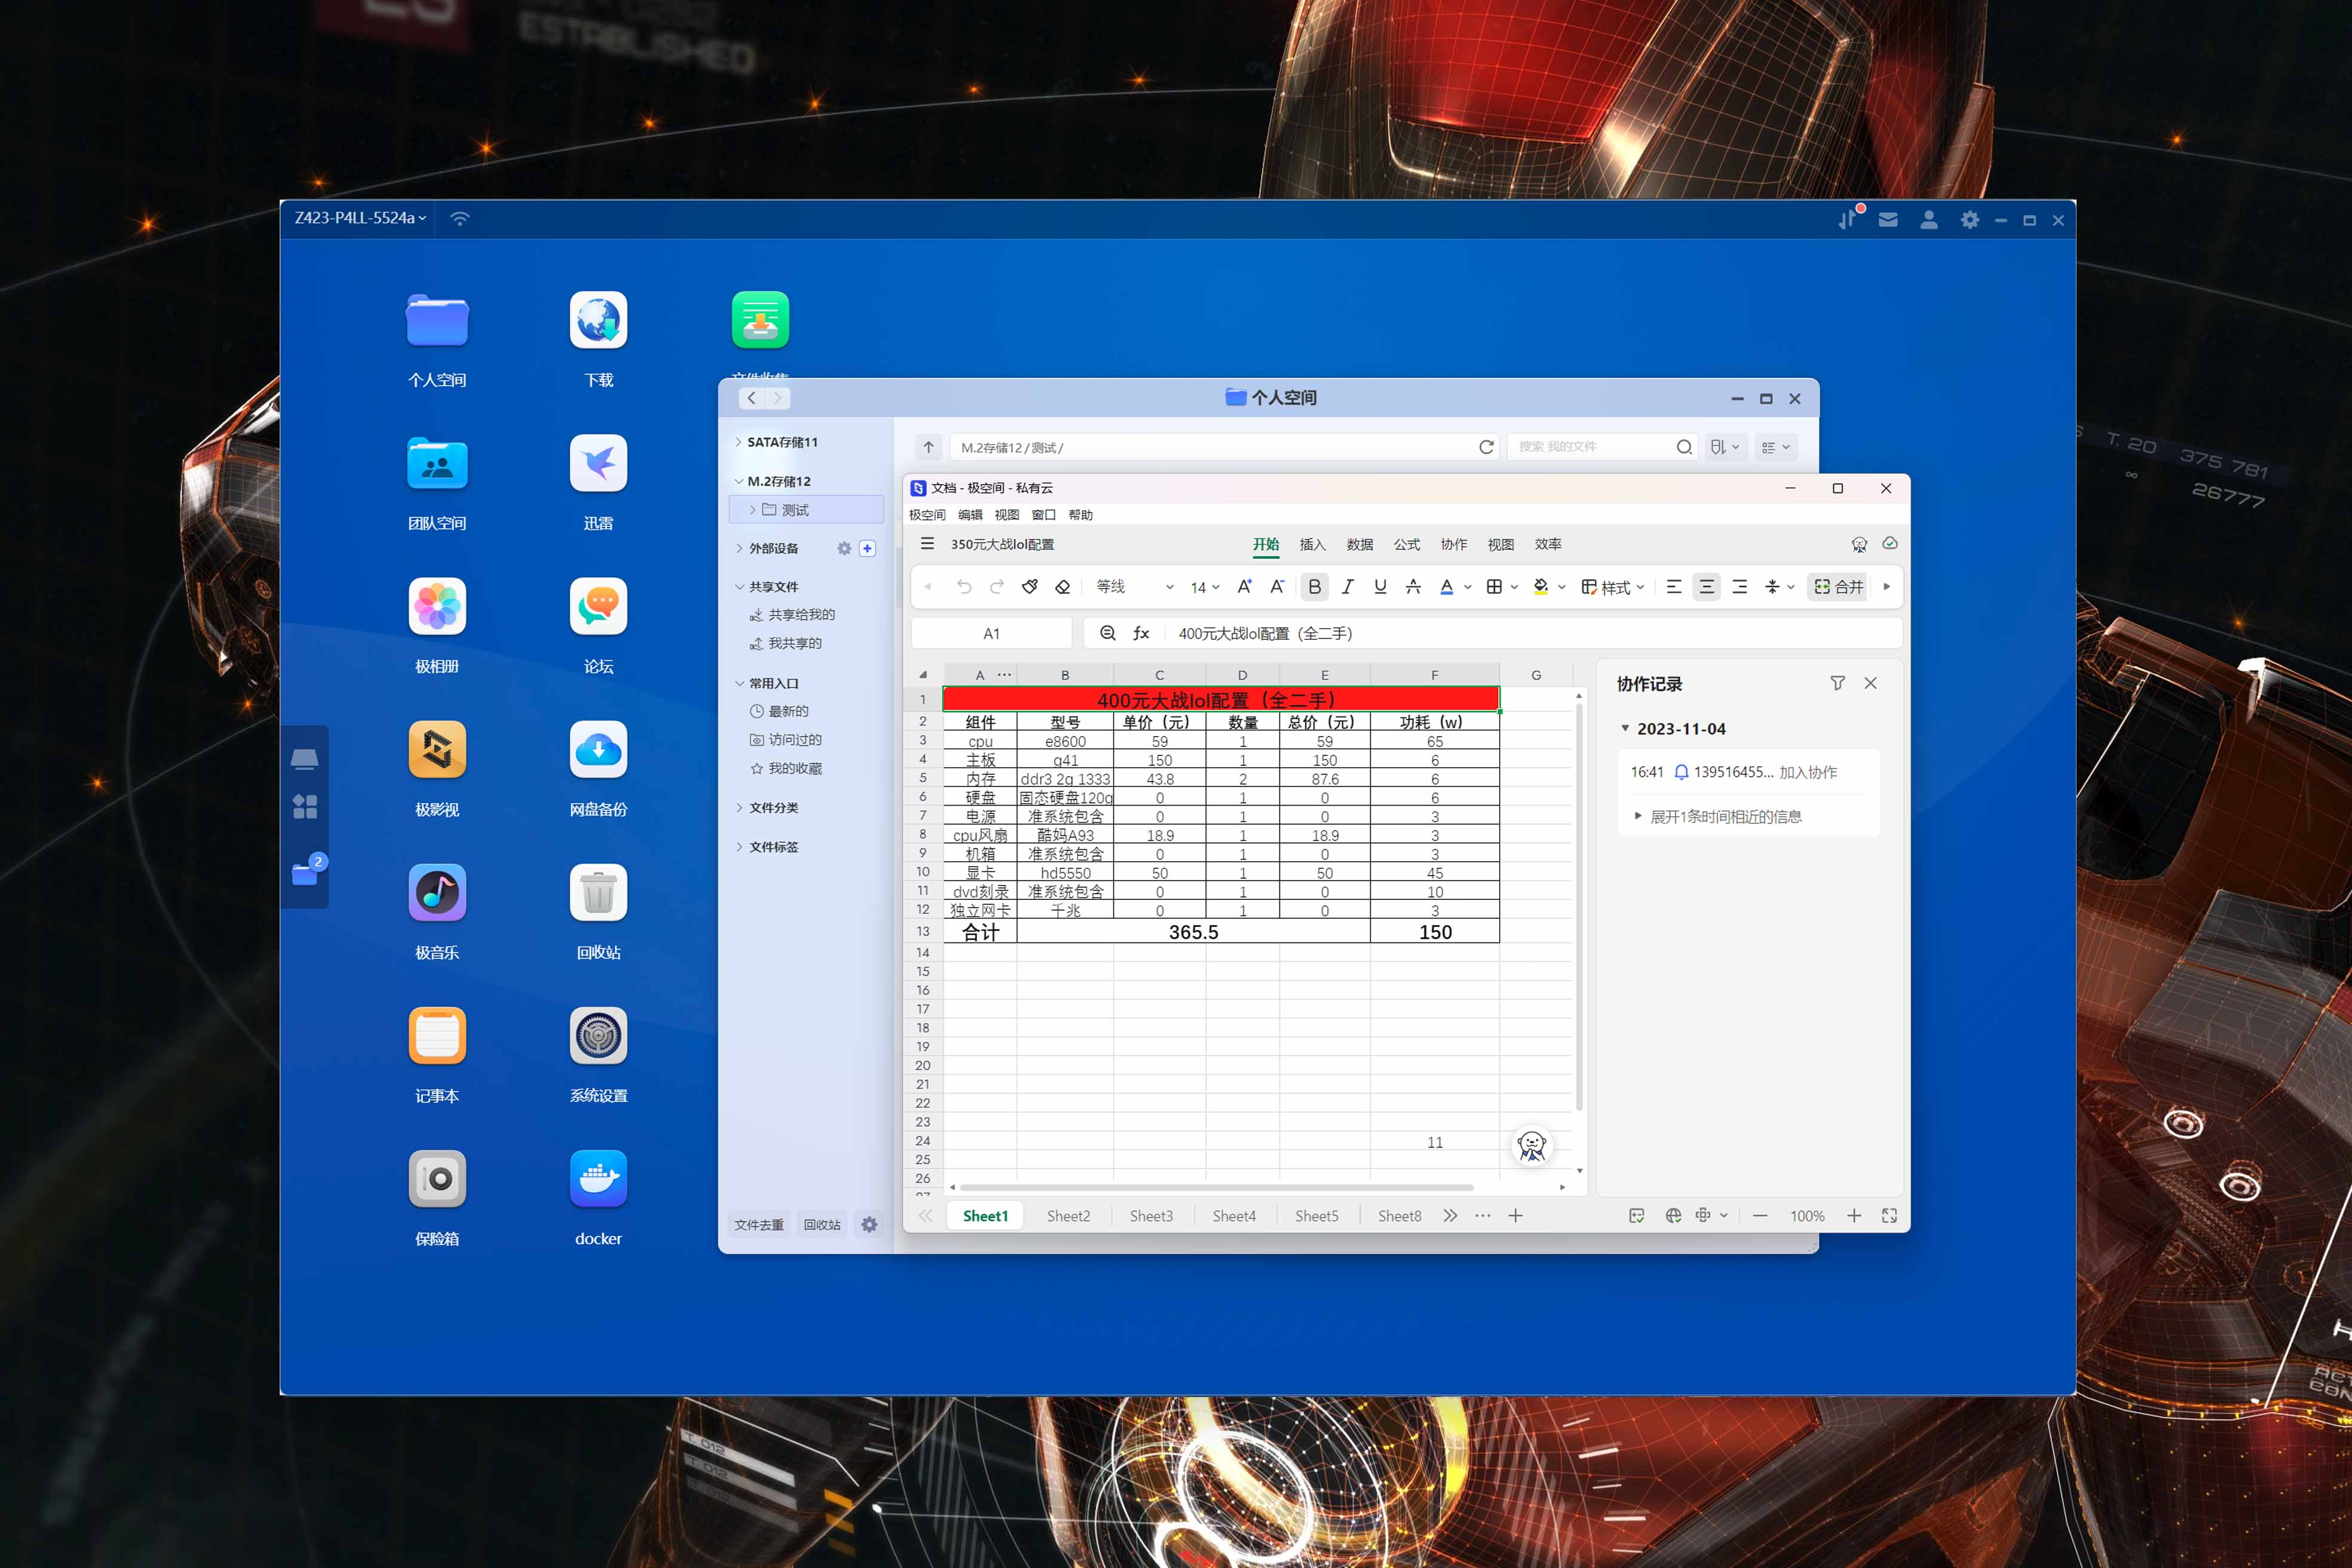
Task: Click the fullscreen icon in status bar
Action: [1889, 1216]
